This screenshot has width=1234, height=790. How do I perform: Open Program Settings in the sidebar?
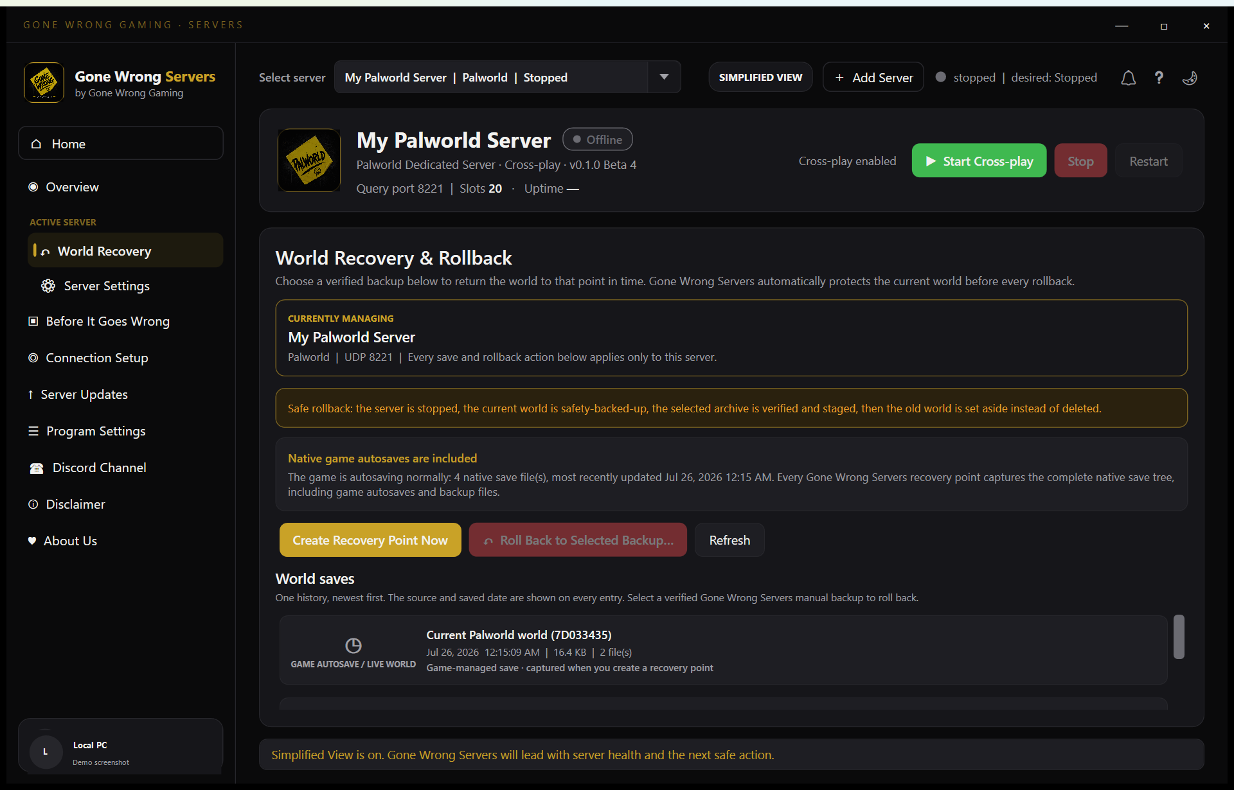click(121, 431)
